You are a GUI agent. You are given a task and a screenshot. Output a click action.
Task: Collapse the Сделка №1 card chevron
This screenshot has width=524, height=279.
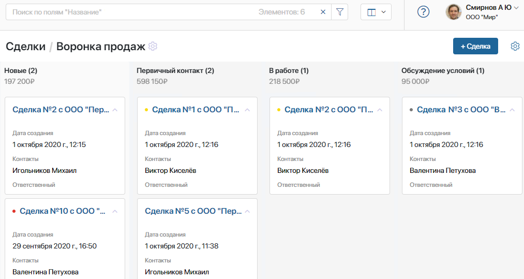click(x=247, y=110)
